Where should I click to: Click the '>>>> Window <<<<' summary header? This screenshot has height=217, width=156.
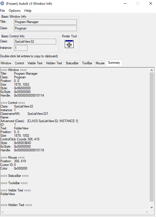point(13,70)
